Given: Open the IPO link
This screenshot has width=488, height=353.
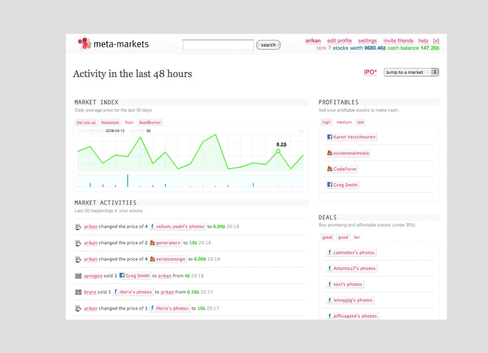Looking at the screenshot, I should [x=370, y=73].
